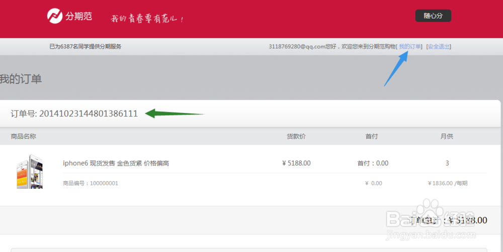Open the 我的订单 link

click(x=409, y=46)
